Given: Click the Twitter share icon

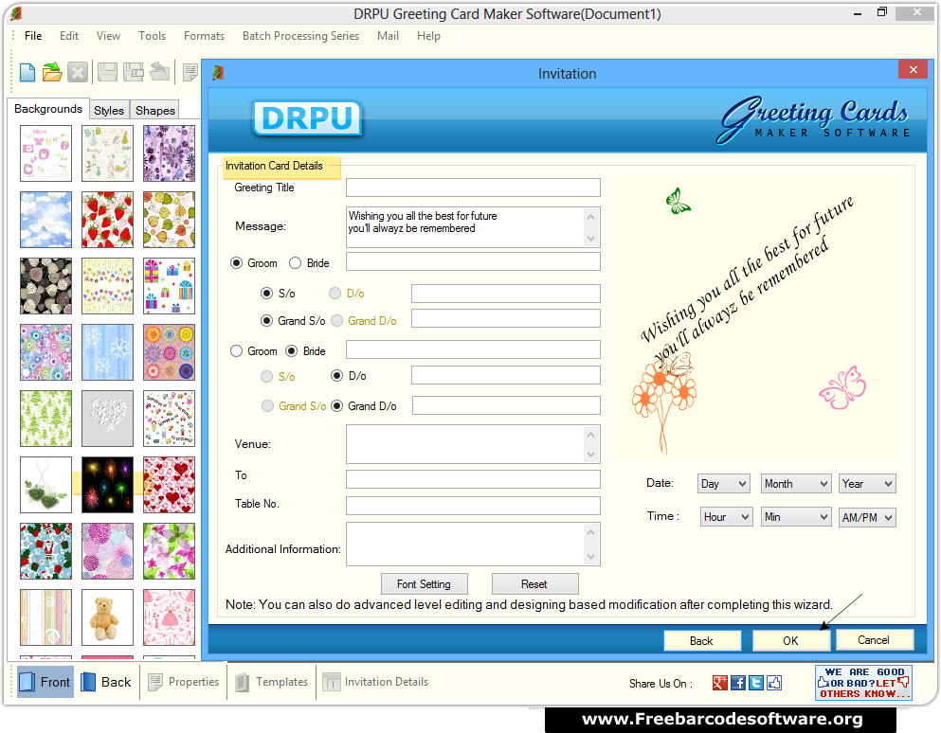Looking at the screenshot, I should click(756, 683).
